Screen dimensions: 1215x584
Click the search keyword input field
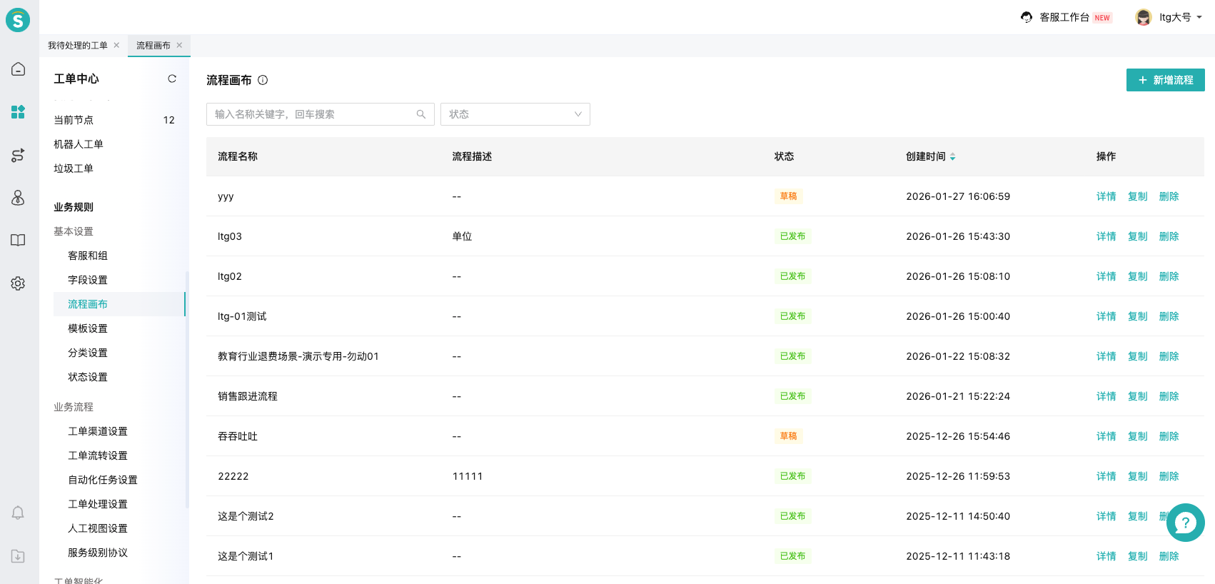(x=314, y=114)
